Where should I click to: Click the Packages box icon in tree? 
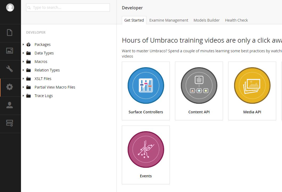(28, 45)
